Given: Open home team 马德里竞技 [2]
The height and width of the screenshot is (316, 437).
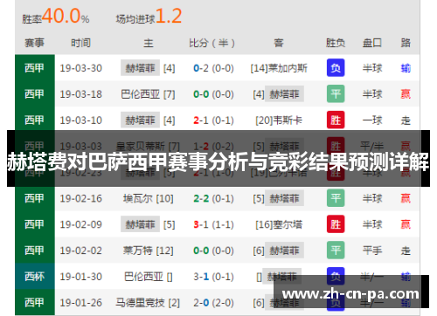Looking at the screenshot, I should [x=148, y=303].
